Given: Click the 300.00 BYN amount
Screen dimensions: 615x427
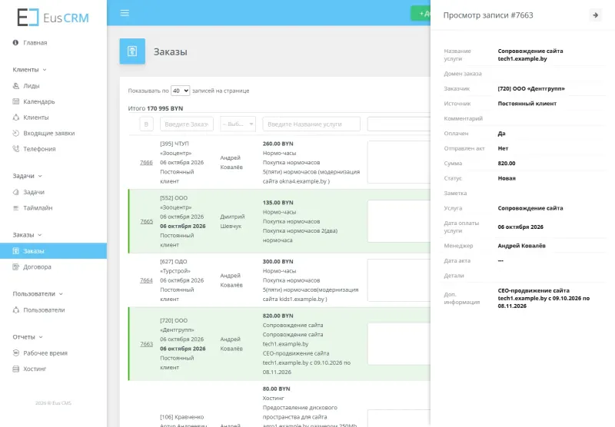Looking at the screenshot, I should coord(278,261).
